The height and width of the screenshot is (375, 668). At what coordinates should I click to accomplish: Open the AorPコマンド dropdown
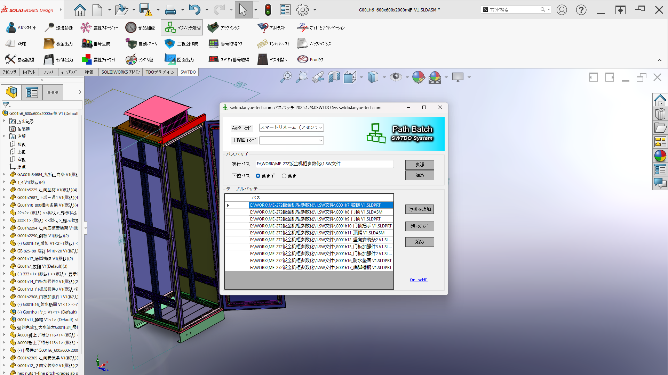click(x=320, y=128)
